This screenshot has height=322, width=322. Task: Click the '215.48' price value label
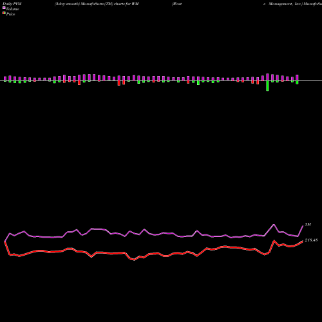tap(311, 240)
